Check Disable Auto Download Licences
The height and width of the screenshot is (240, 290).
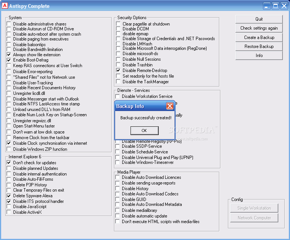[x=117, y=177]
